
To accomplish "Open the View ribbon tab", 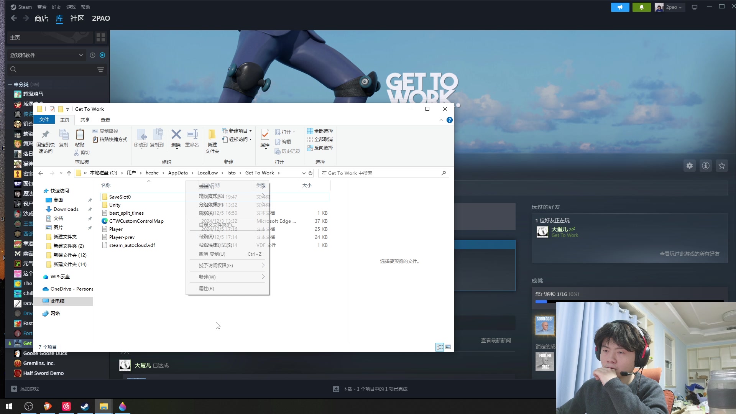I will 105,120.
